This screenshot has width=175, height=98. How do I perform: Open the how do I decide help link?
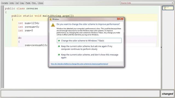(80, 64)
